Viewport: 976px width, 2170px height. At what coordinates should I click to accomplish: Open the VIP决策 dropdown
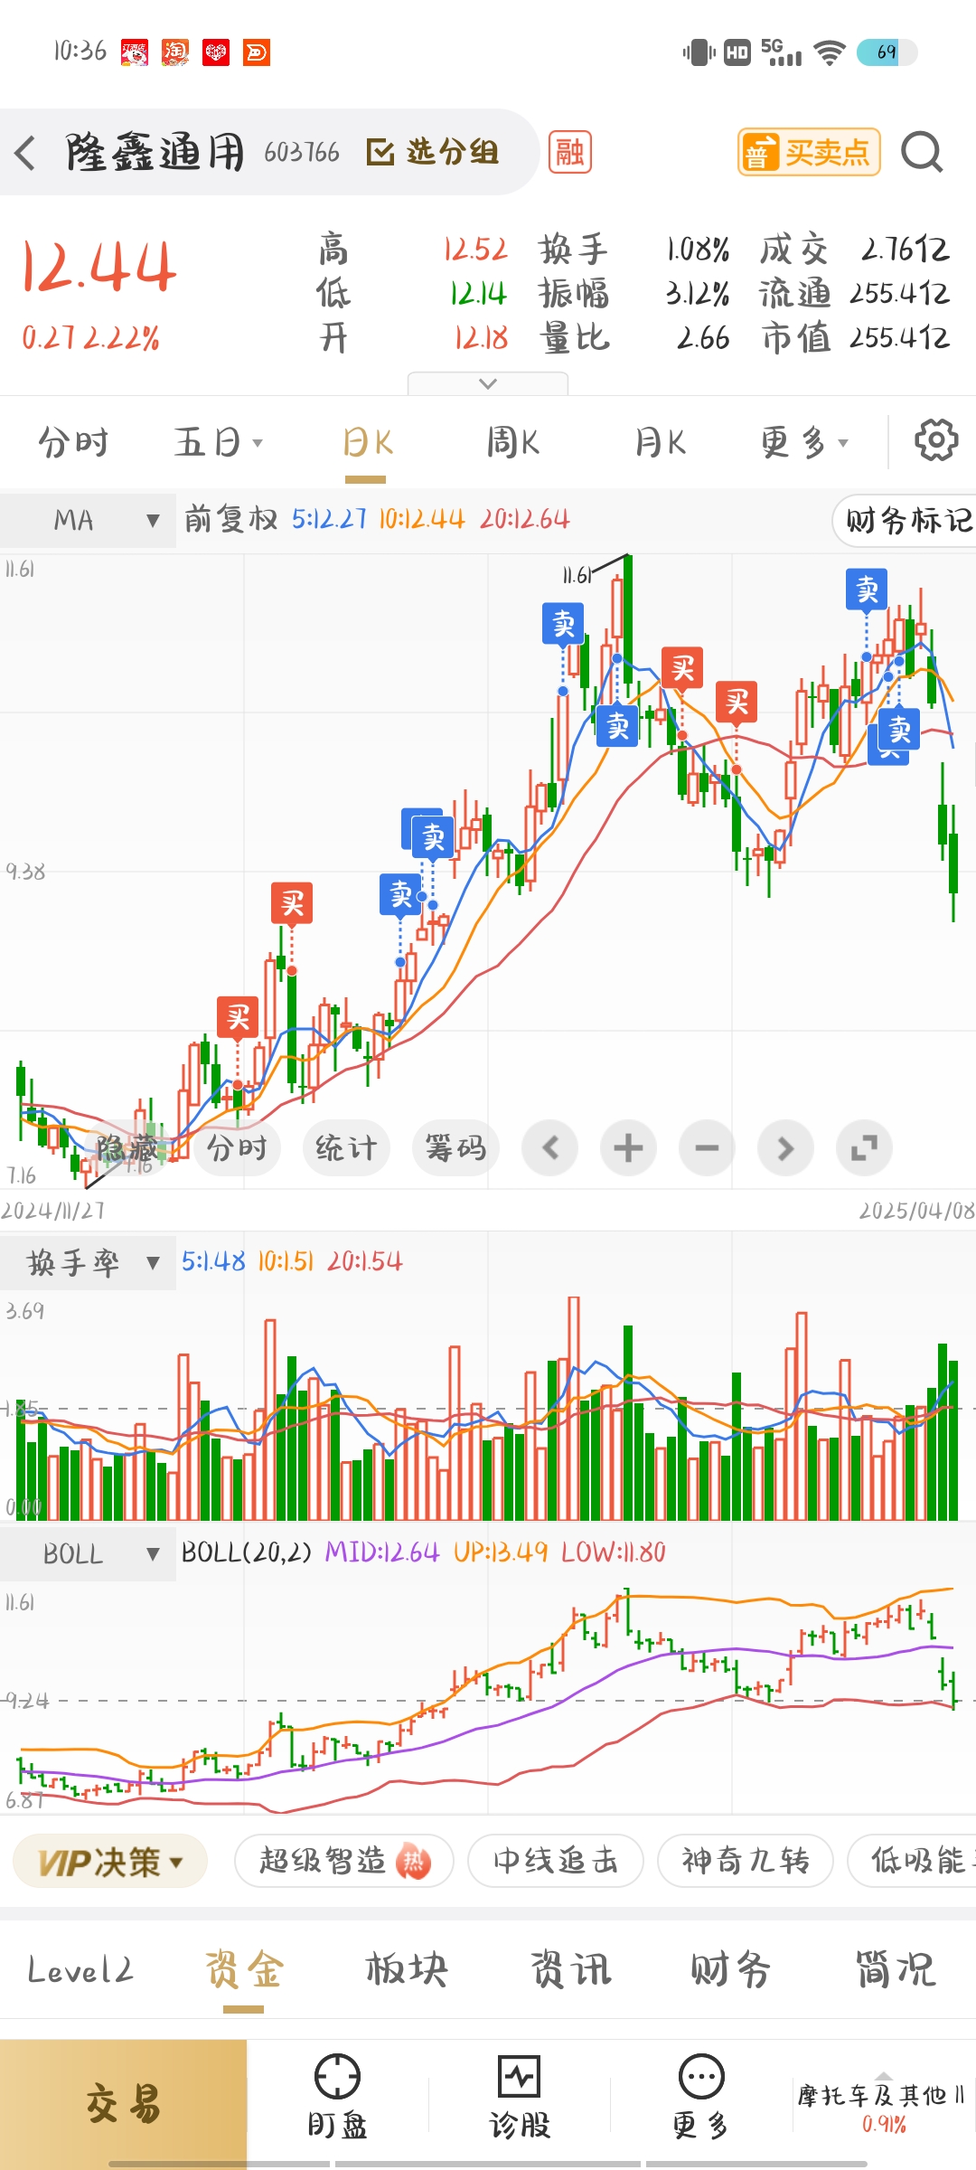pyautogui.click(x=110, y=1862)
